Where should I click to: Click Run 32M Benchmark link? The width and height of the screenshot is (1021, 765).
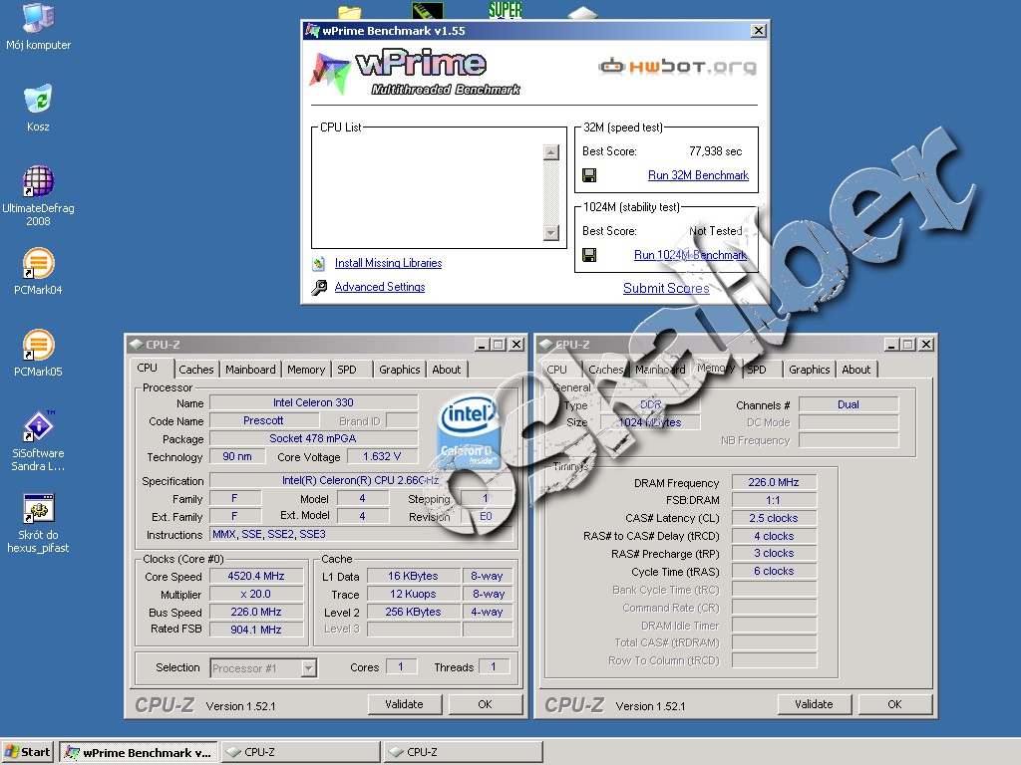click(698, 175)
